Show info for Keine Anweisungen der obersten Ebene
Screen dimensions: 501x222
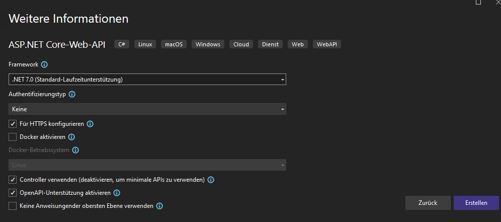tap(159, 206)
